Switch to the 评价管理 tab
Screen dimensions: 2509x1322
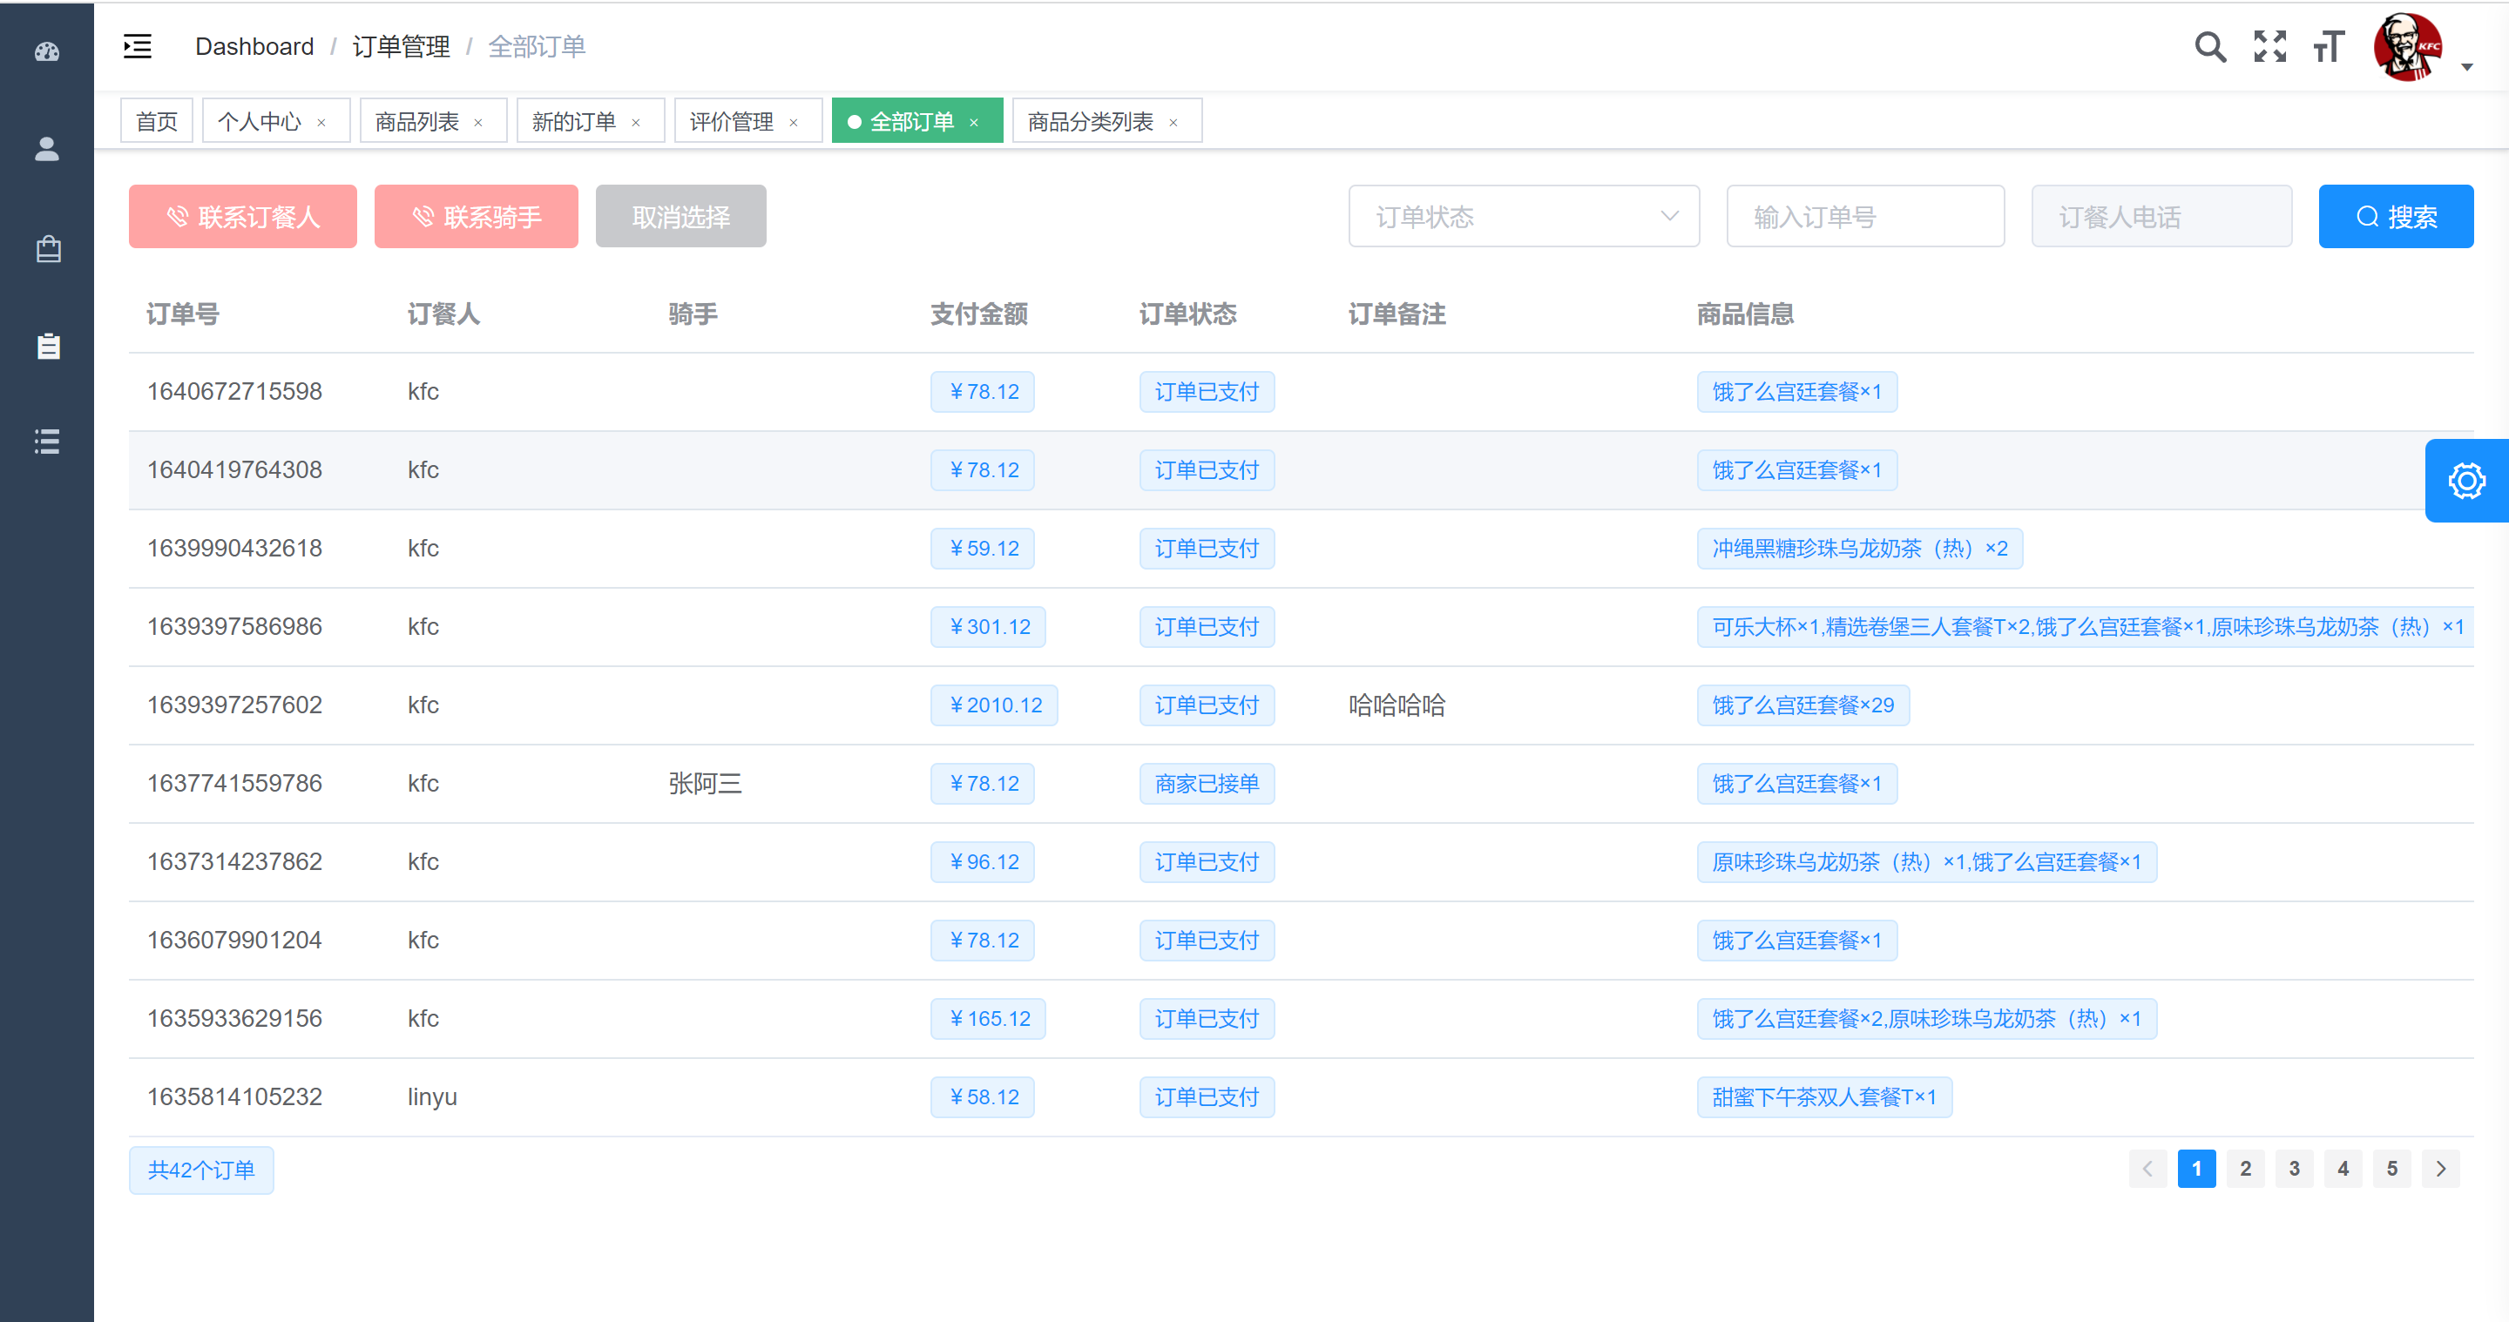pos(731,122)
